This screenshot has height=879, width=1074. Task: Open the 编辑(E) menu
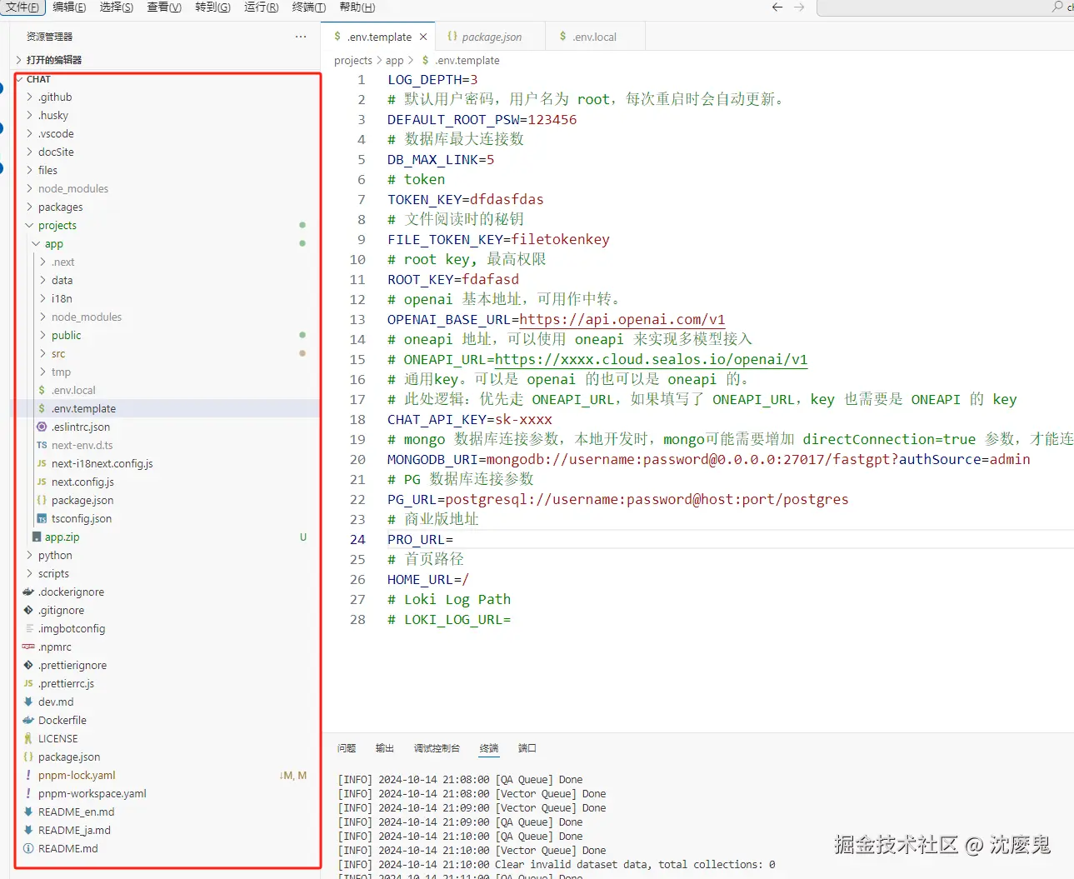click(x=69, y=7)
